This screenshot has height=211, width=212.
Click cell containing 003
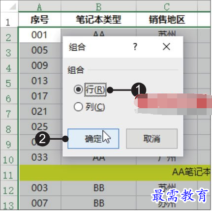[39, 188]
